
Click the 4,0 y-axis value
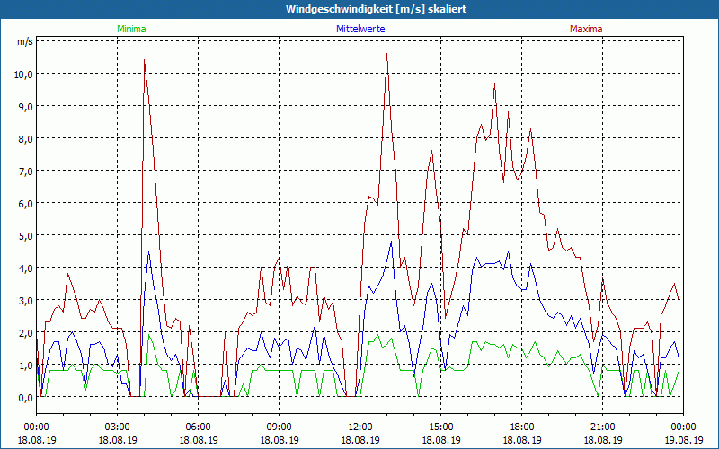pyautogui.click(x=26, y=268)
